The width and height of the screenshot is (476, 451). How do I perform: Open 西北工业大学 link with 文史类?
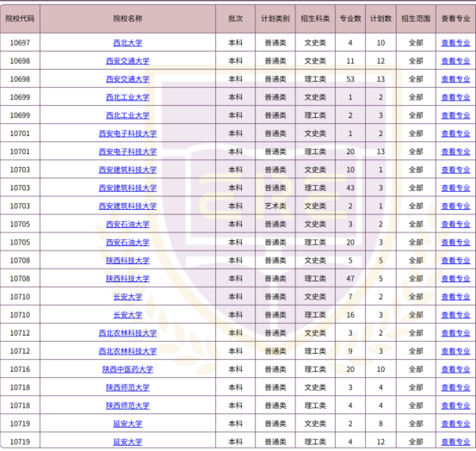tap(127, 97)
